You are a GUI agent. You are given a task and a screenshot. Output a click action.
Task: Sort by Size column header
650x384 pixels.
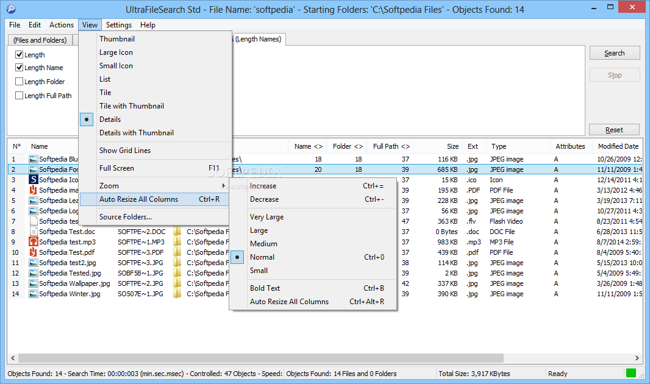[438, 146]
